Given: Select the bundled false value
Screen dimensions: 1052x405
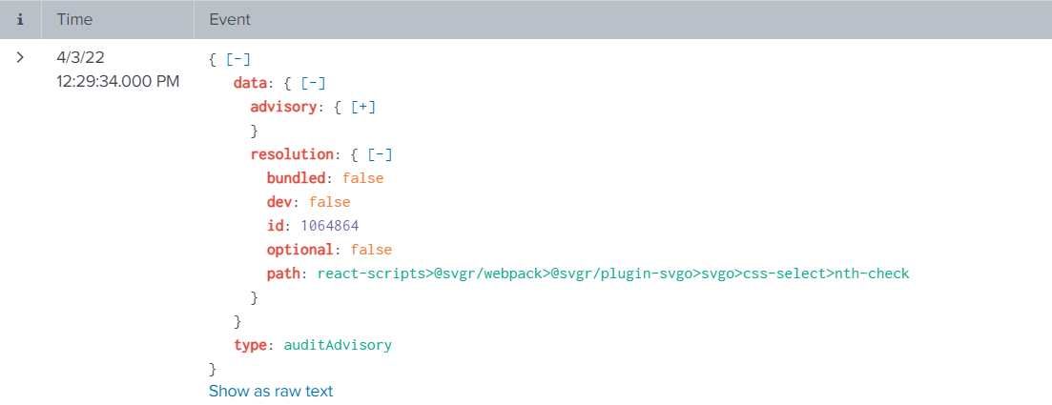Looking at the screenshot, I should (x=362, y=178).
